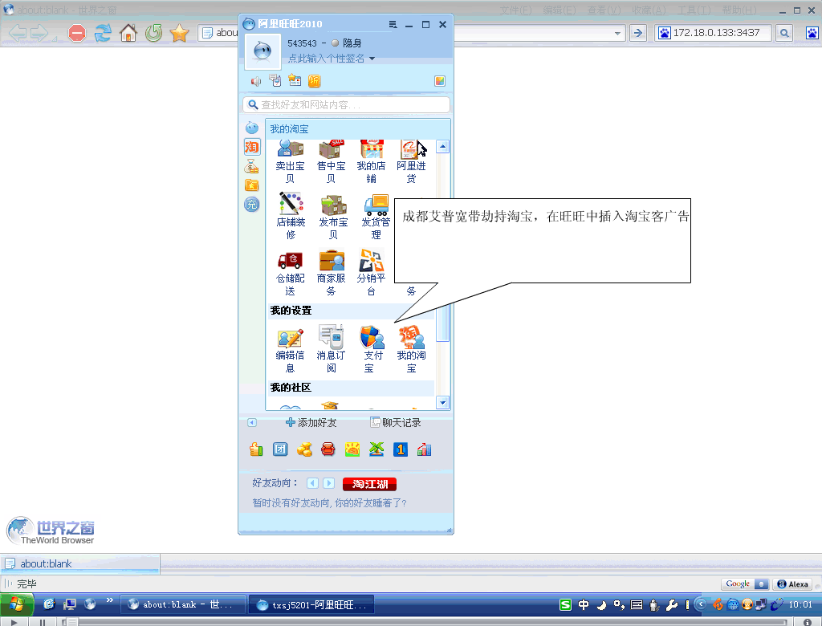Click the magnifier search button in browser
The image size is (822, 626).
coord(784,33)
